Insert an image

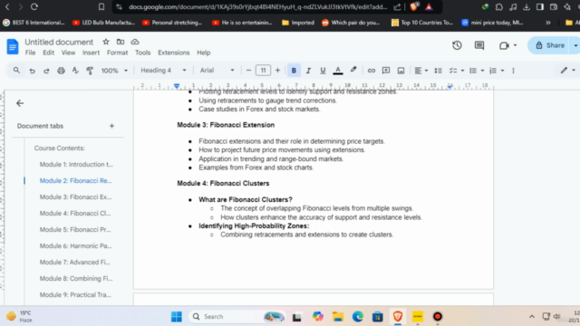coord(401,71)
